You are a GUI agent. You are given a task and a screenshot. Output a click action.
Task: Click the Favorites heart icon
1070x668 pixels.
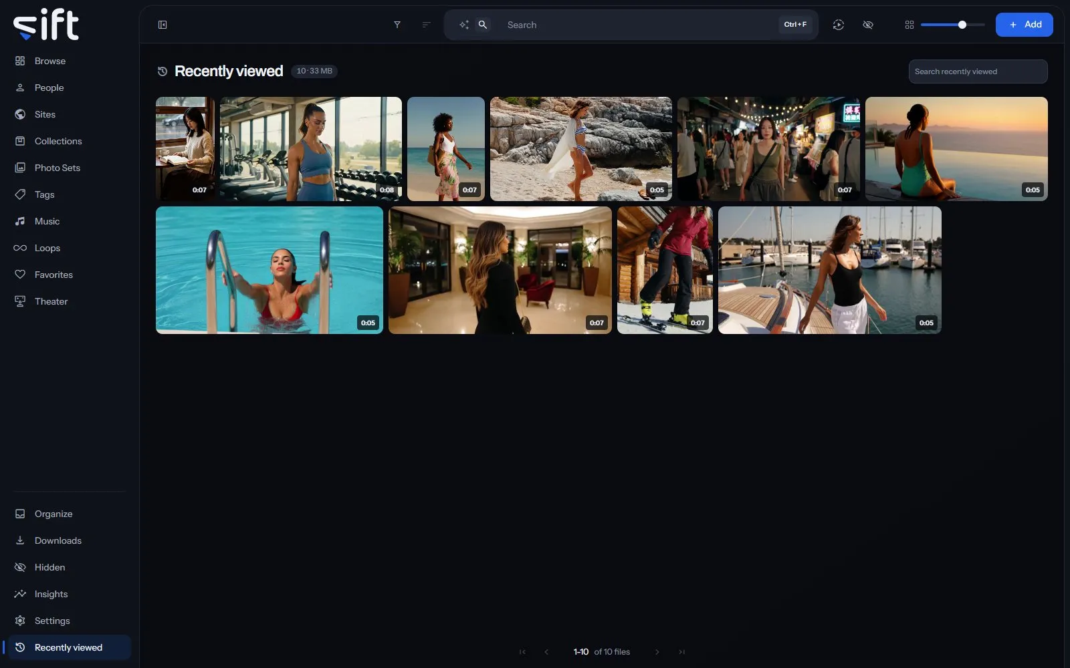tap(20, 275)
